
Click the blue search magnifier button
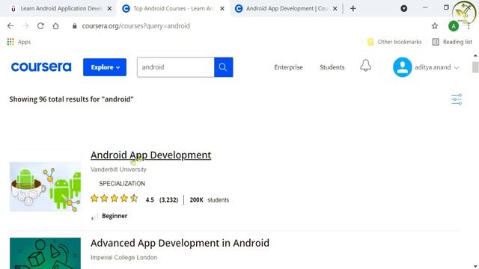coord(223,67)
